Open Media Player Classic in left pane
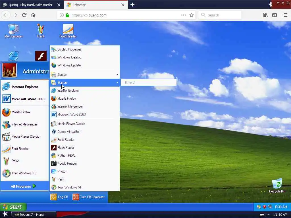The height and width of the screenshot is (218, 291). pyautogui.click(x=24, y=137)
